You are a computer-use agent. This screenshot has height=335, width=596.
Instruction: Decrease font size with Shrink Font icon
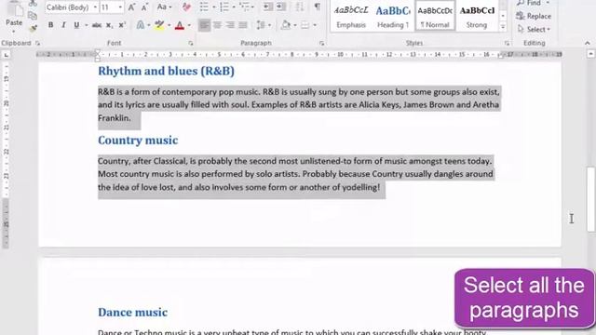(x=144, y=7)
